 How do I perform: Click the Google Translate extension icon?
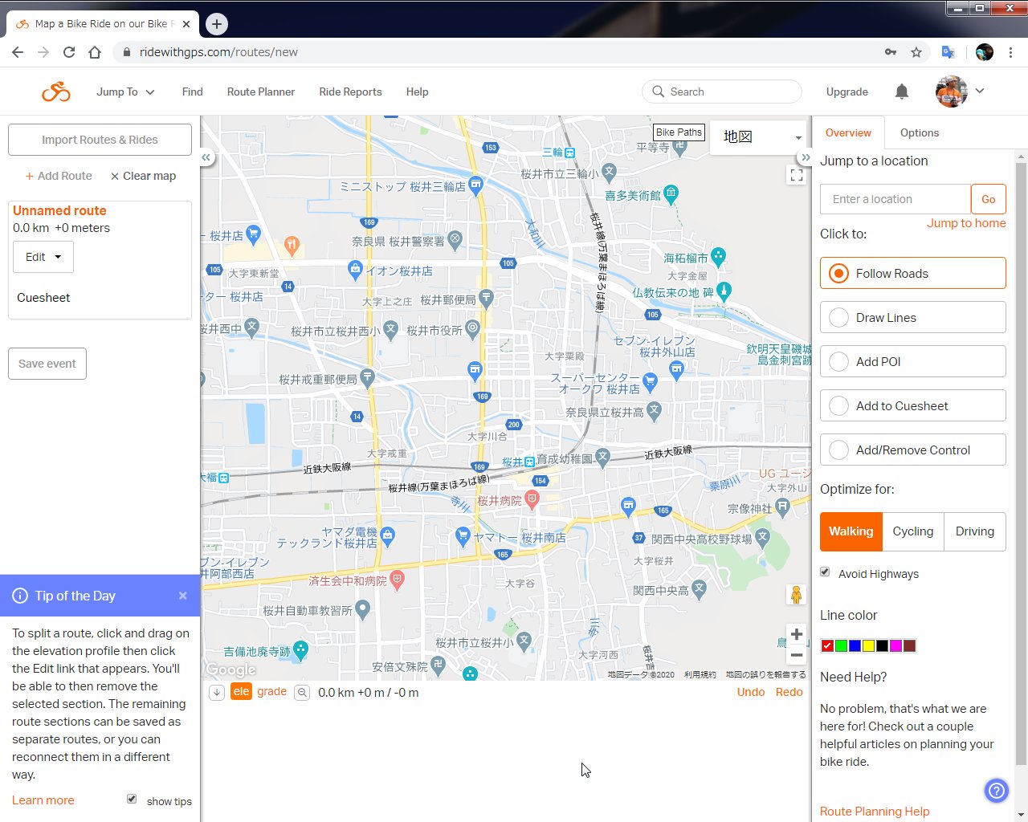948,52
